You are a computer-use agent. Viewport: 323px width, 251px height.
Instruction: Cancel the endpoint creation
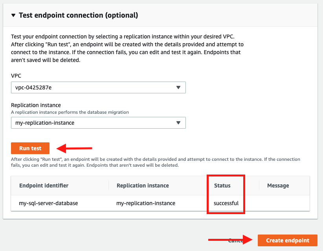pos(236,240)
